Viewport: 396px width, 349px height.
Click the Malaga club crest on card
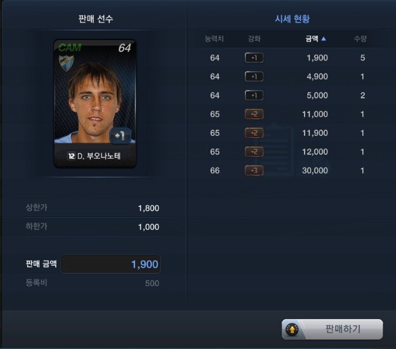(66, 63)
